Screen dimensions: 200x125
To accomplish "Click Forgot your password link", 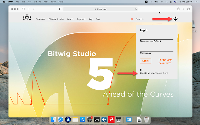I will 165,61.
